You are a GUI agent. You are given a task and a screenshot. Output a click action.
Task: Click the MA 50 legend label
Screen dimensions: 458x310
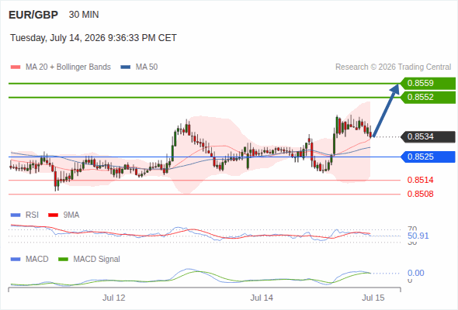[x=147, y=67]
